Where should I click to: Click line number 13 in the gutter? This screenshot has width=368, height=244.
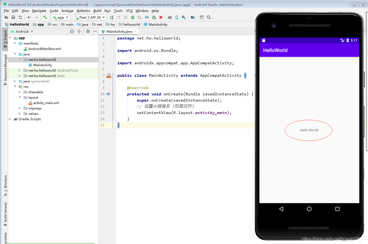(x=102, y=113)
